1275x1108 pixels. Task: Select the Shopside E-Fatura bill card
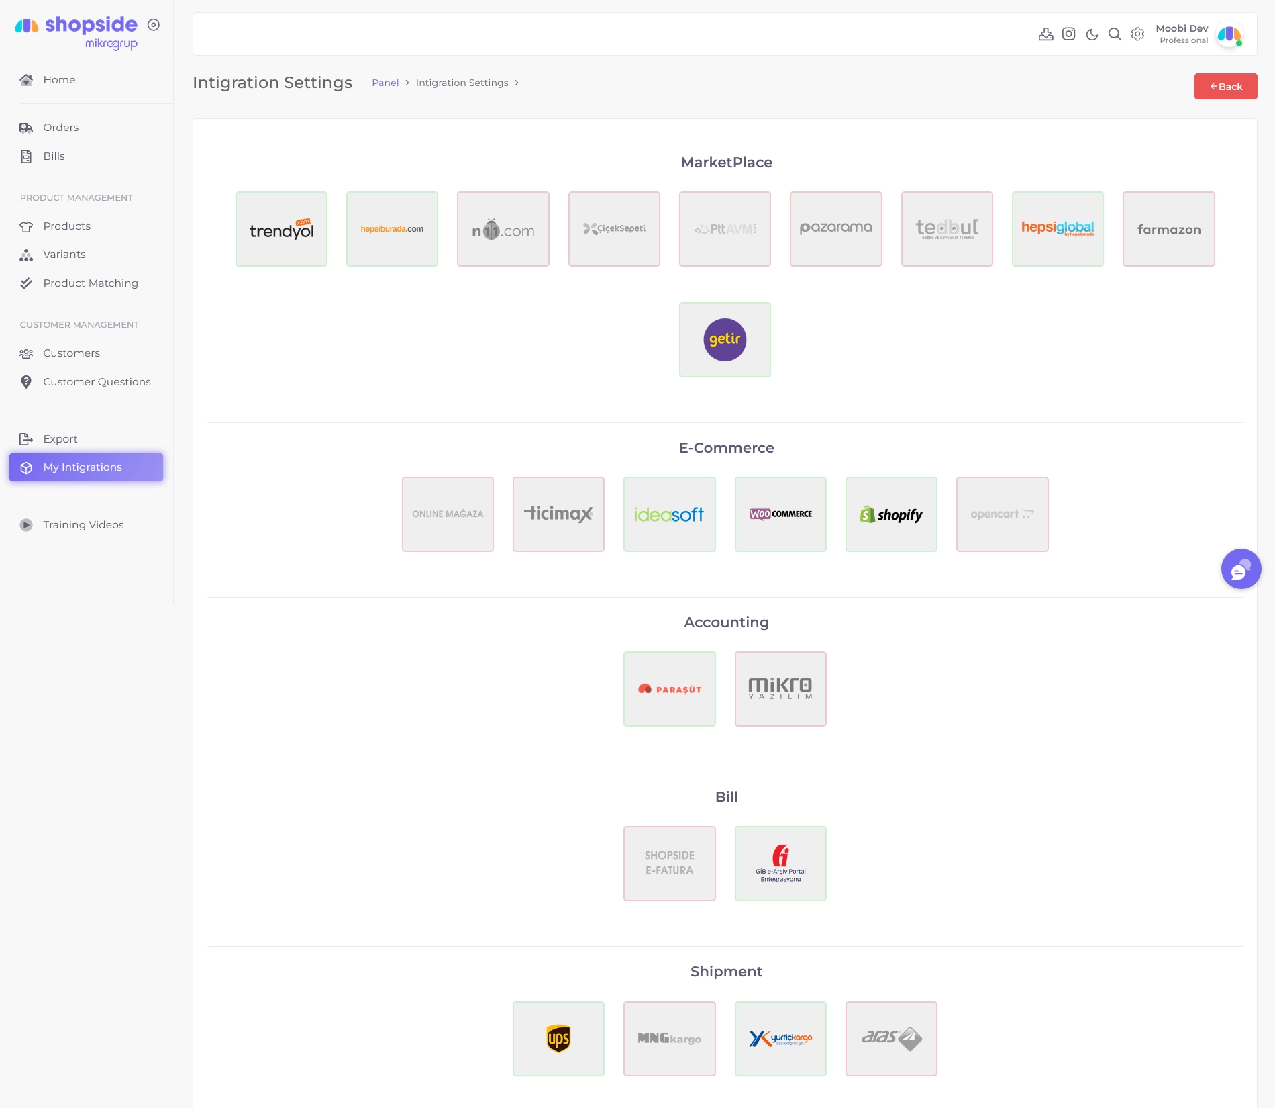pyautogui.click(x=670, y=864)
